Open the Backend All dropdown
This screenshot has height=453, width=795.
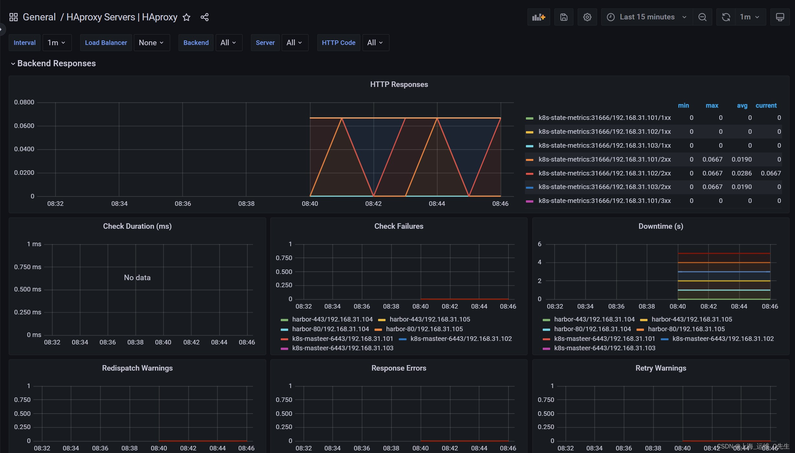229,43
